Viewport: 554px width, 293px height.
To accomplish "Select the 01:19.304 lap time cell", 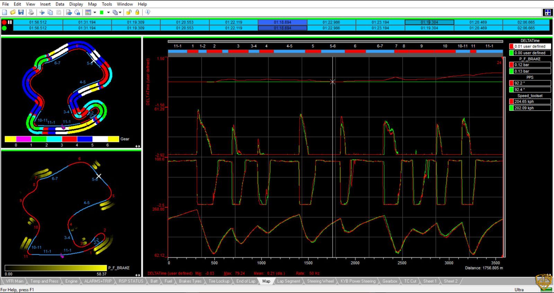I will click(x=429, y=22).
